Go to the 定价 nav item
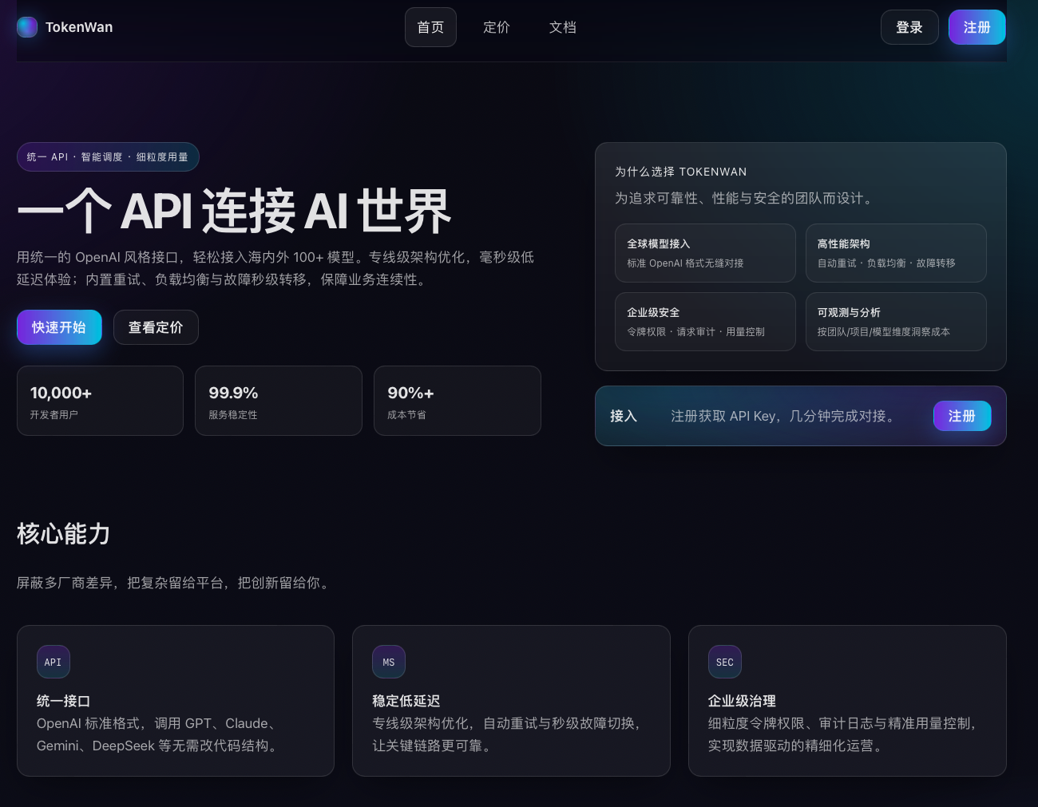Screen dimensions: 1038x807 497,27
